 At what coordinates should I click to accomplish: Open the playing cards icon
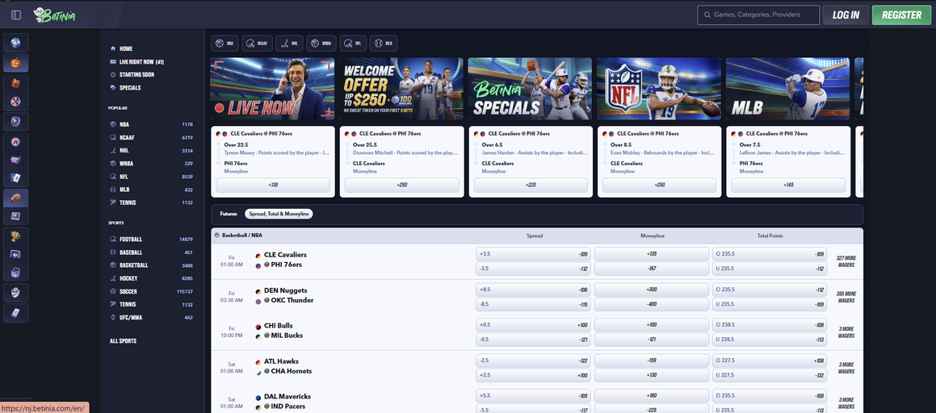point(15,178)
